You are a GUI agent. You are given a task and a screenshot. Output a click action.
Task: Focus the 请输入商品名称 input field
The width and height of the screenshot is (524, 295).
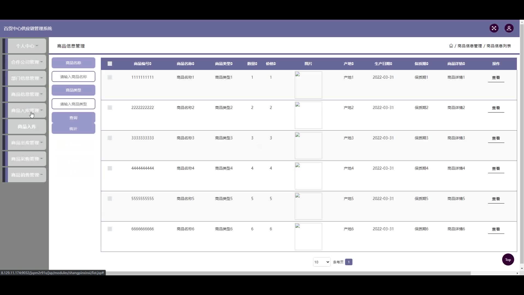pos(73,76)
